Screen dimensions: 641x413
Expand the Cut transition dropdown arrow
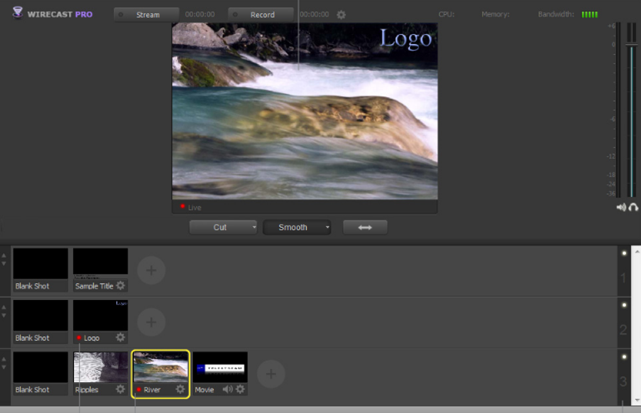click(x=254, y=227)
